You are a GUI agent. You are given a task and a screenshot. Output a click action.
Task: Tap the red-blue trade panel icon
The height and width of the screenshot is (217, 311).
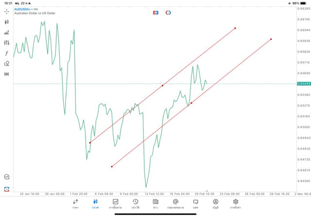click(x=155, y=12)
